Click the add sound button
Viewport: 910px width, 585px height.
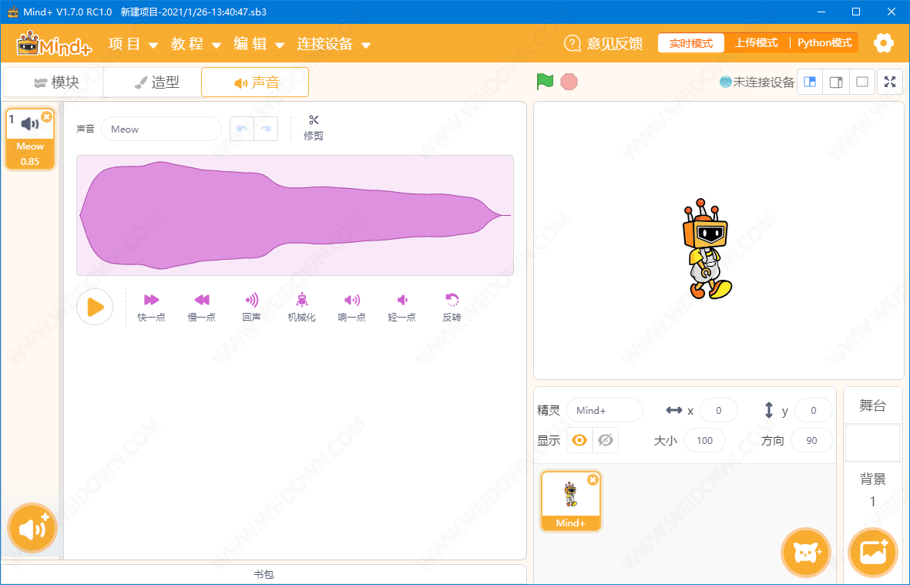[x=32, y=528]
